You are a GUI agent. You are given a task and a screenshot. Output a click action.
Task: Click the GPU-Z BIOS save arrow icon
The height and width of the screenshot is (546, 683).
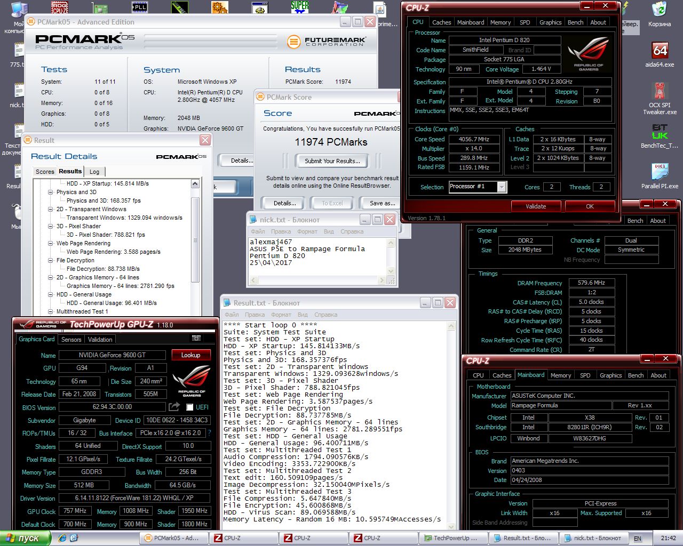point(174,407)
